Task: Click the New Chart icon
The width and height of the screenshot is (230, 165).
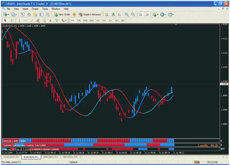Action: click(x=5, y=14)
